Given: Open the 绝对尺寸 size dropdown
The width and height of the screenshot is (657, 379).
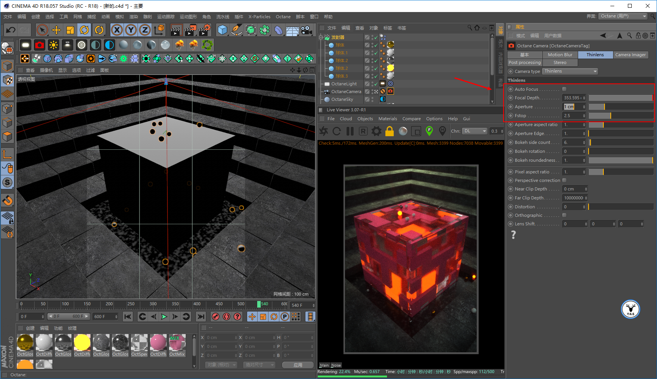Looking at the screenshot, I should [259, 365].
